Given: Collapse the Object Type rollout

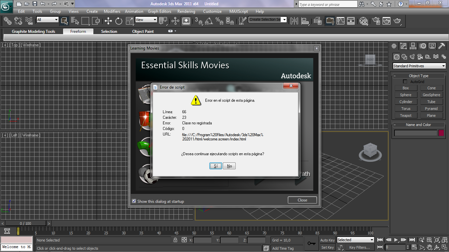Looking at the screenshot, I should [418, 76].
